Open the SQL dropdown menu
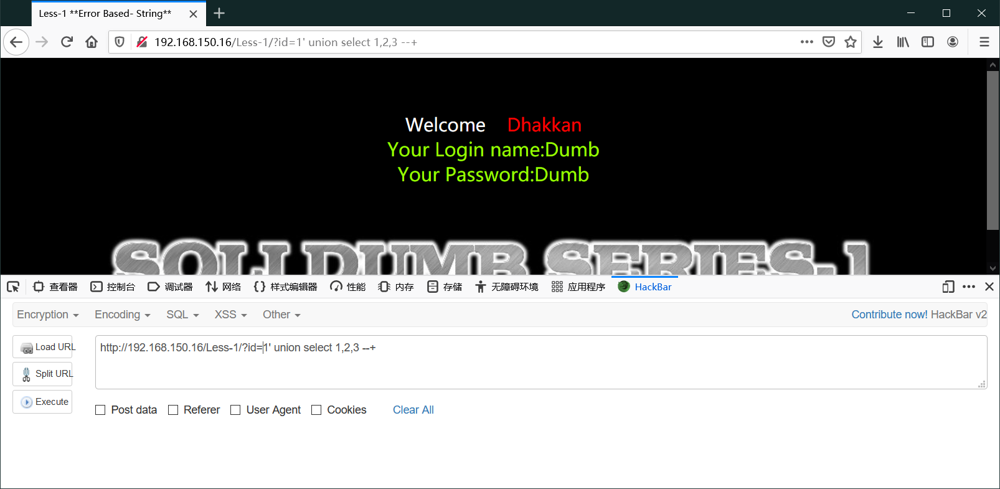Screen dimensions: 1000x489 point(182,315)
